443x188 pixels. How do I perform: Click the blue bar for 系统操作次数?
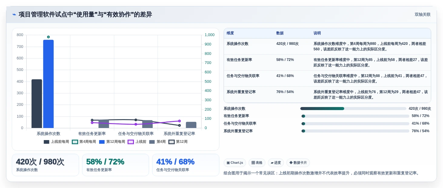coord(48,84)
